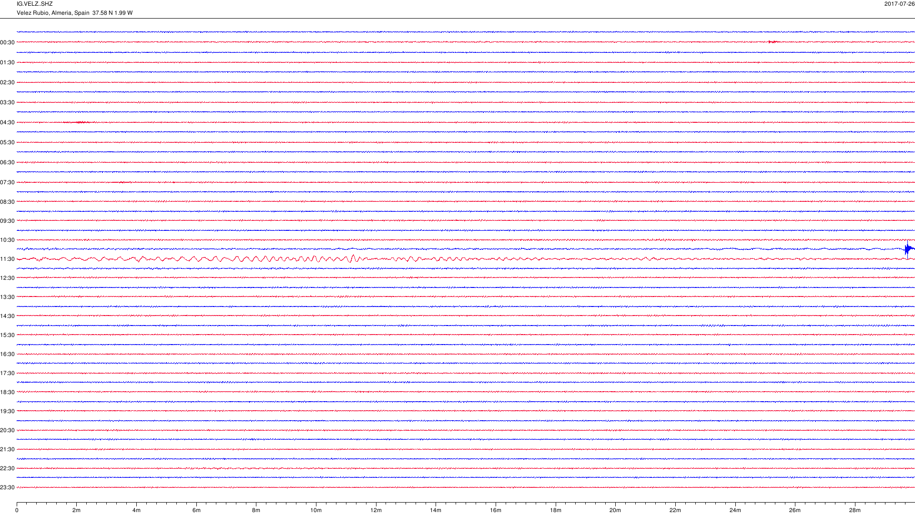Screen dimensions: 915x514
Task: Select the 05:30 time label
Action: point(7,142)
